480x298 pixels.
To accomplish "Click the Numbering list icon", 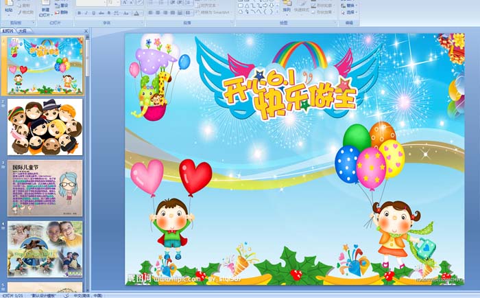I will click(163, 3).
